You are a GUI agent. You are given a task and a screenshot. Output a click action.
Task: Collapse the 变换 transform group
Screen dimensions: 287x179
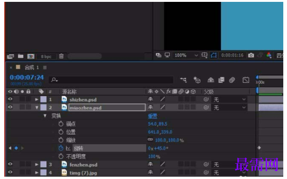tap(45, 116)
